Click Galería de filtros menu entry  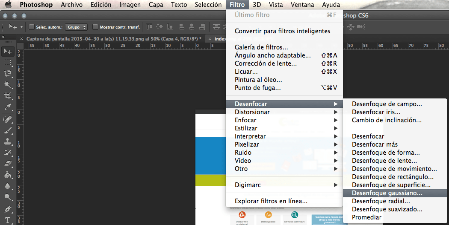point(261,47)
